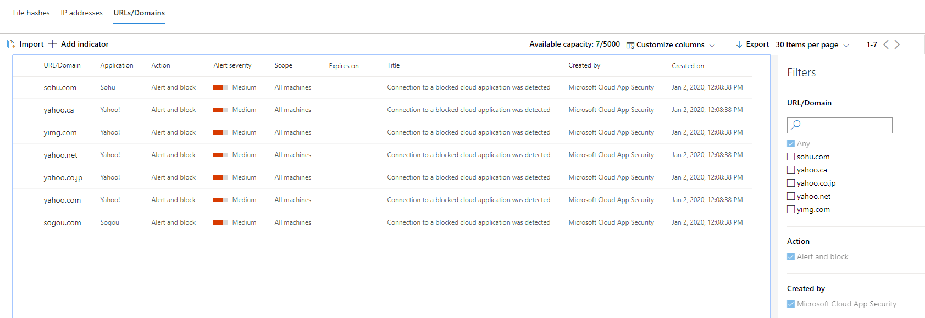Click the Customize columns table icon
Screen dimensions: 925x318
tap(630, 45)
